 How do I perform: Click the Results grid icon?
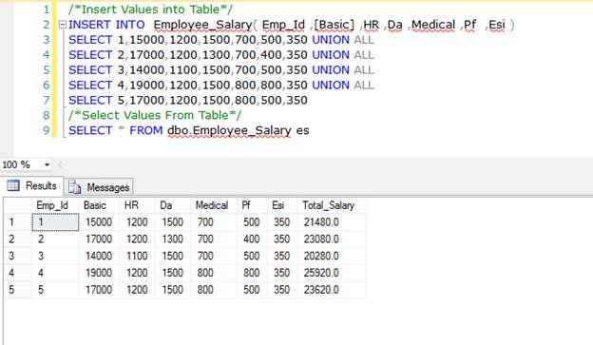13,185
